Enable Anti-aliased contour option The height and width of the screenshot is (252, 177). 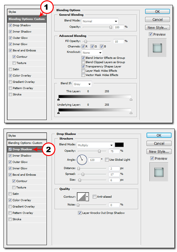94,196
